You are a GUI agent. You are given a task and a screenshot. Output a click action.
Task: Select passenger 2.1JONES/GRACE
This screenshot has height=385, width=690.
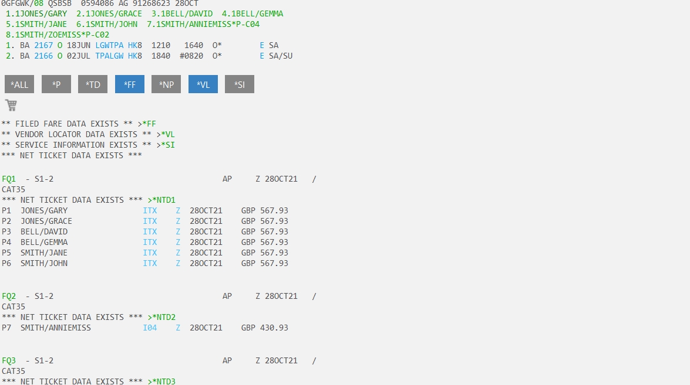(109, 13)
